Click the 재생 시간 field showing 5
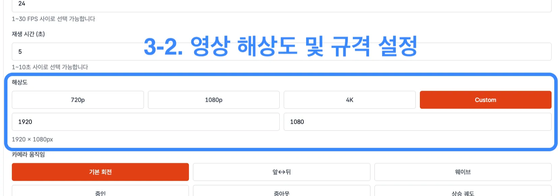Screen dimensions: 558x196 (x=282, y=52)
